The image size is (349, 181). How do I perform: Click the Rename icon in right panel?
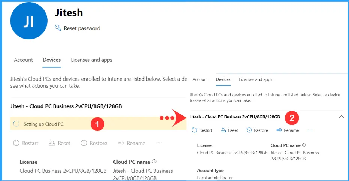279,130
